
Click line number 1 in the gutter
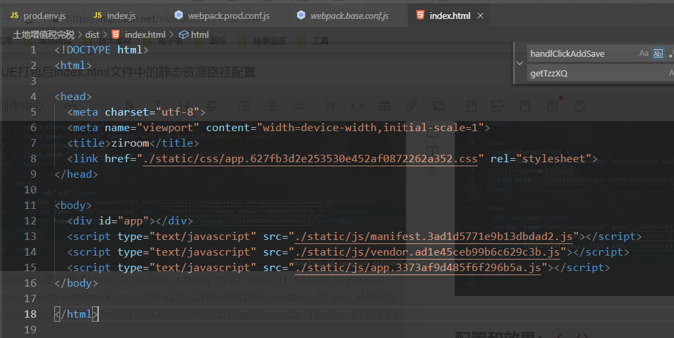pos(33,50)
